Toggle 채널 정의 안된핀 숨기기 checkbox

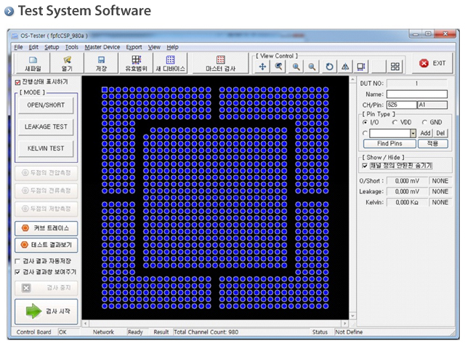365,166
